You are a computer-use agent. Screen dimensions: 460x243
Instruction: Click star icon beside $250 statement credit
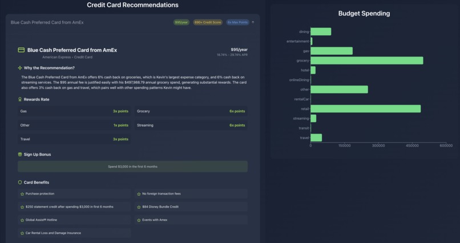point(22,207)
